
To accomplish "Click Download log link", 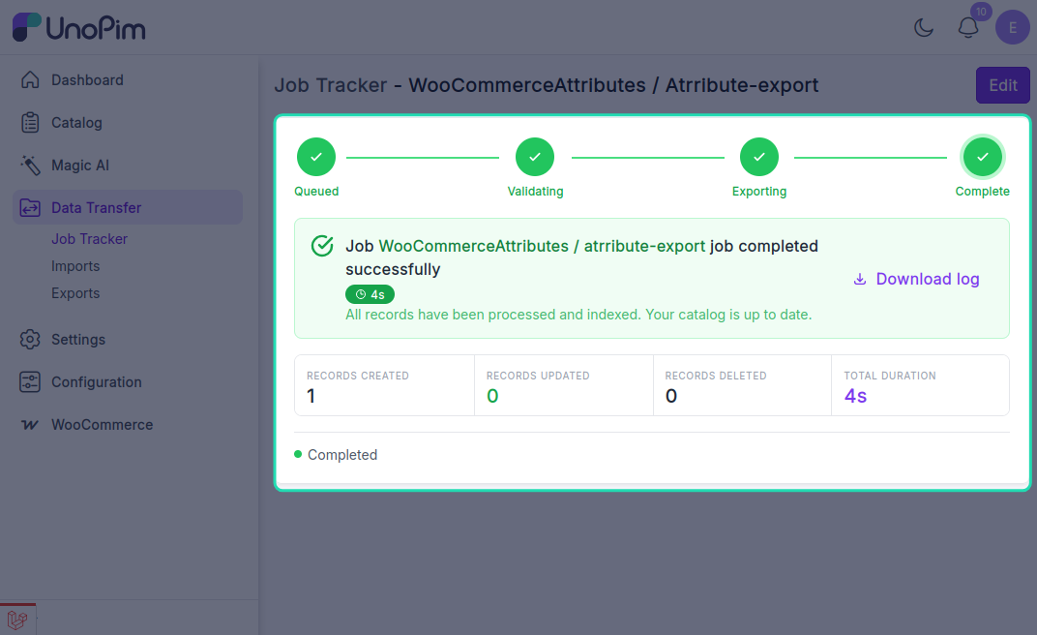I will pyautogui.click(x=917, y=279).
